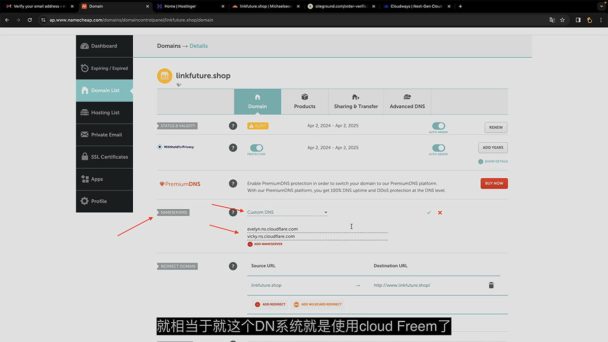Screen dimensions: 608x342
Task: Switch to Sharing & Transfer tab
Action: click(x=356, y=101)
